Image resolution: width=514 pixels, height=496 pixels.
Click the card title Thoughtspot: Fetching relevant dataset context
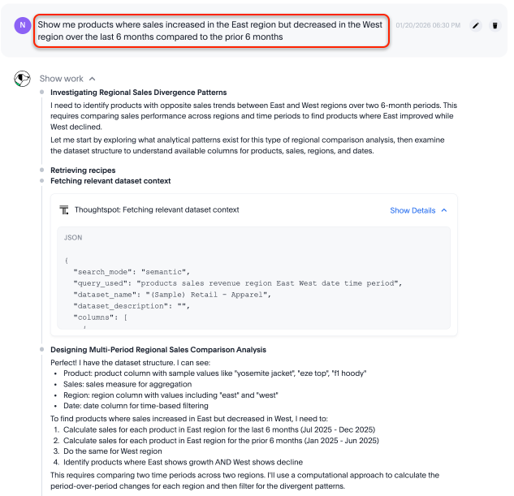(x=157, y=209)
